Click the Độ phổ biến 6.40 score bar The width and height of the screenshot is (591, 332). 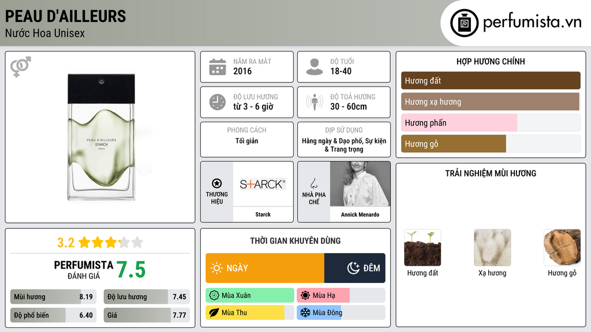(54, 315)
